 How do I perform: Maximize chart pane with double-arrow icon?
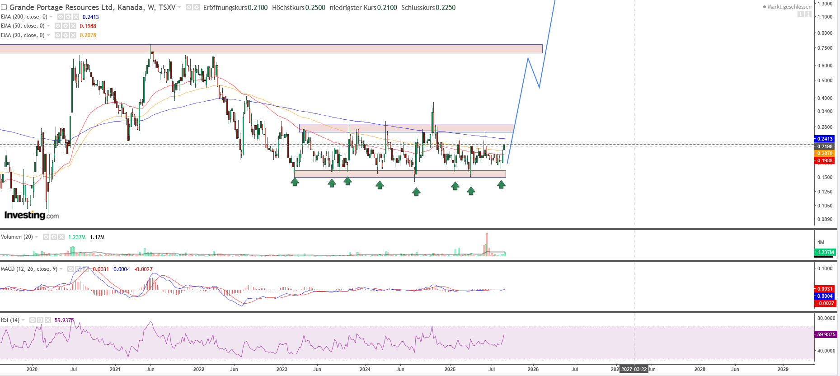point(808,14)
